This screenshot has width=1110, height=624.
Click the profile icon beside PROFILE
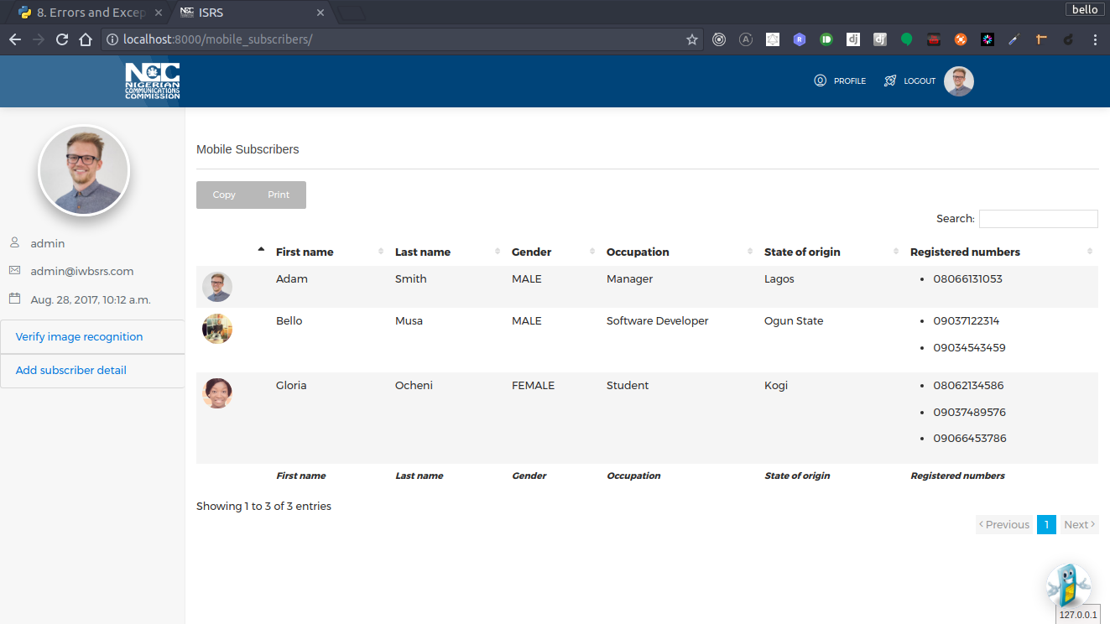820,81
